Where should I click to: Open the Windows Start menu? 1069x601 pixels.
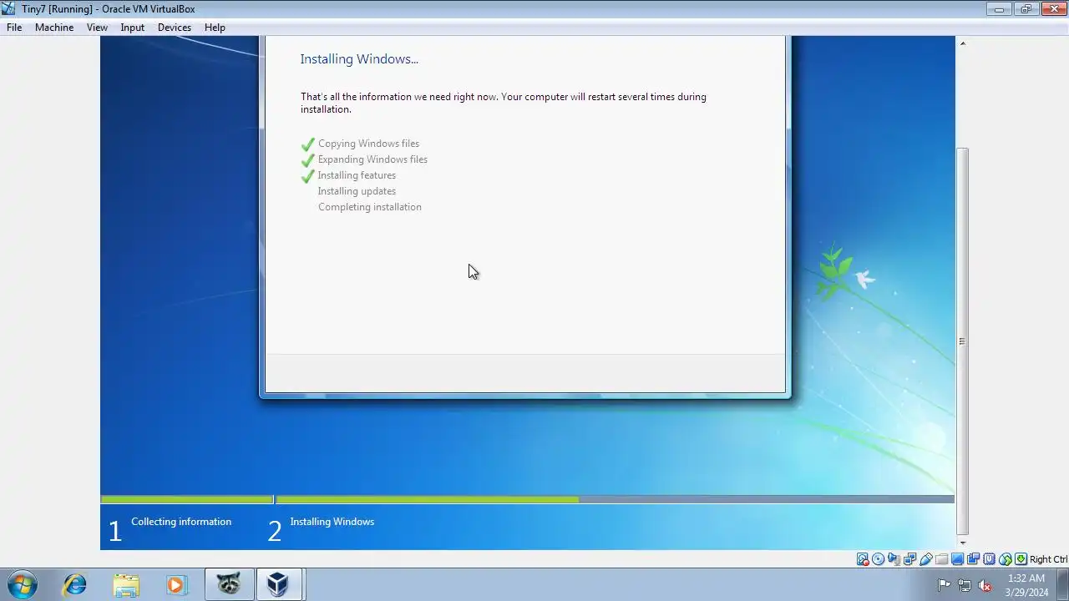tap(23, 584)
